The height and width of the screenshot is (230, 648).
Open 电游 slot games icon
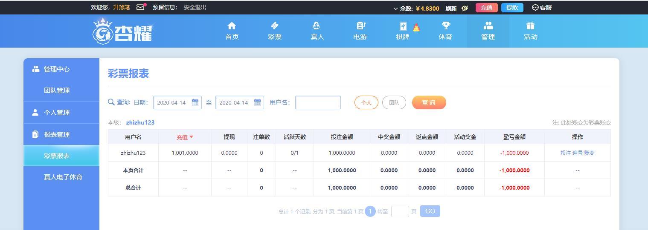coord(360,26)
